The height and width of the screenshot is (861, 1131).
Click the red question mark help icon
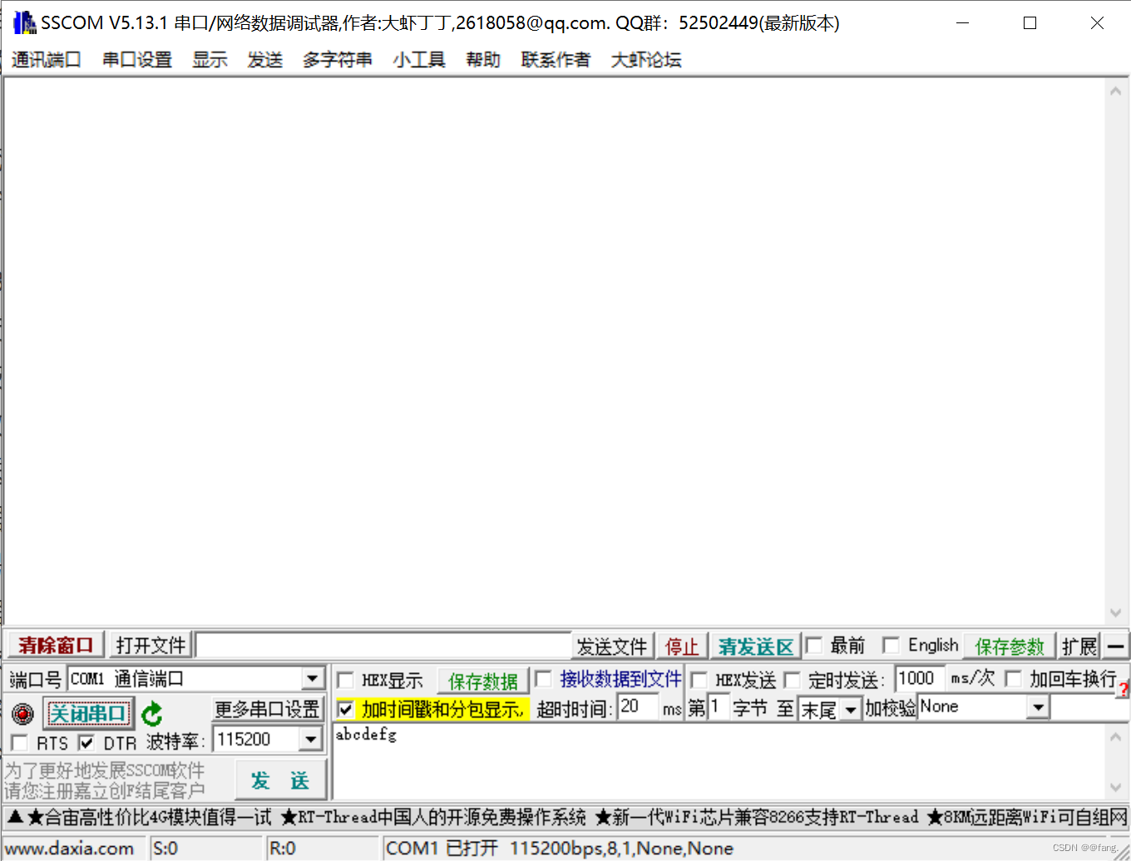pyautogui.click(x=1124, y=688)
